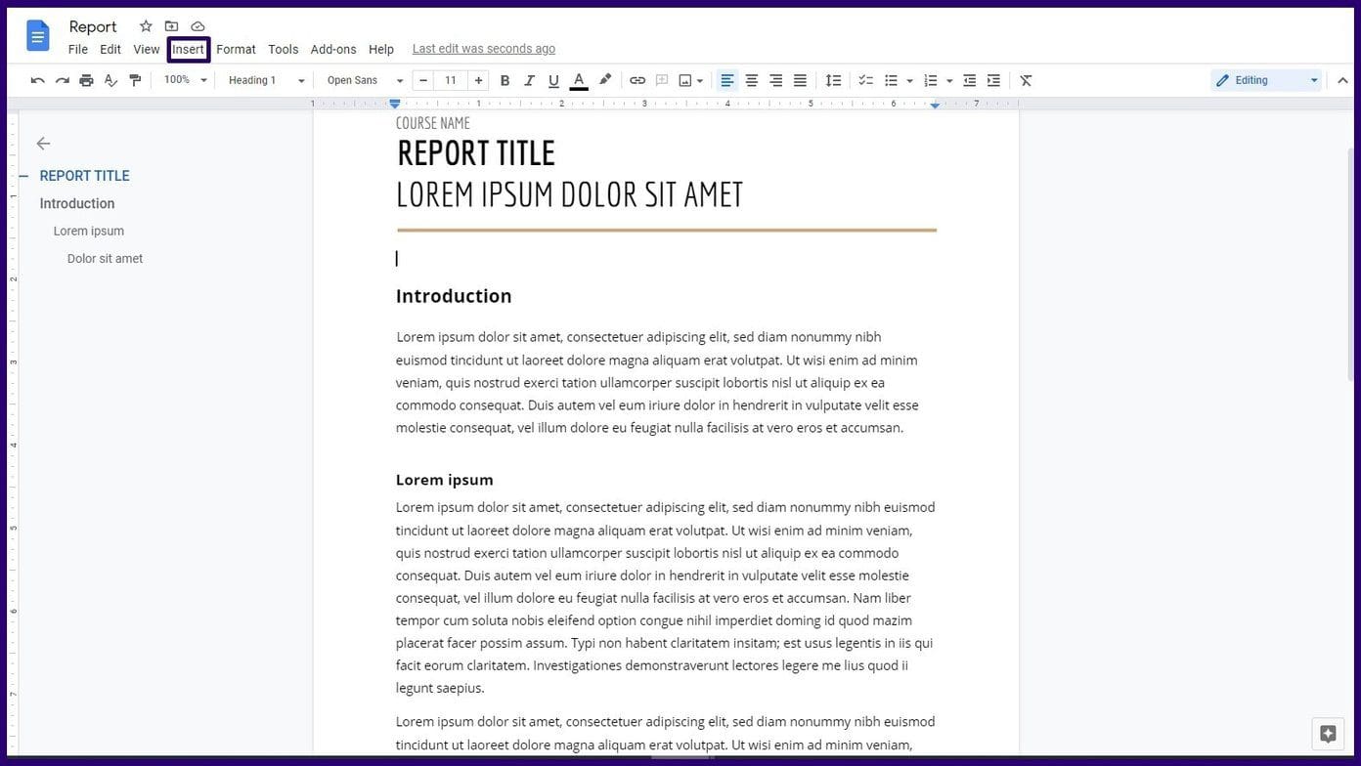Image resolution: width=1361 pixels, height=766 pixels.
Task: Open the highlight color picker
Action: click(605, 80)
